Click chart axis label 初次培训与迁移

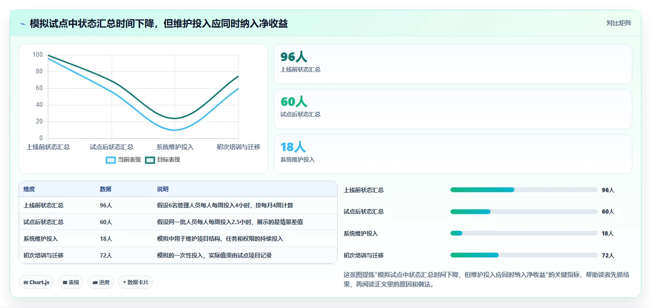coord(238,147)
